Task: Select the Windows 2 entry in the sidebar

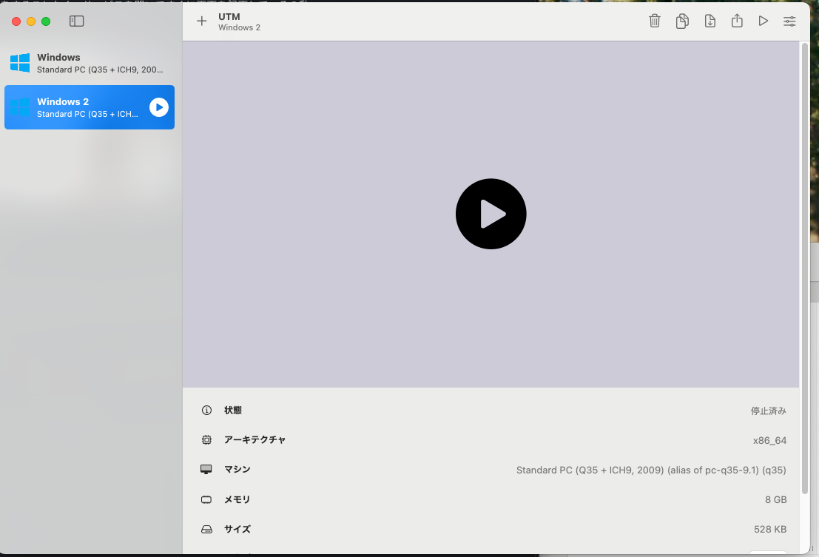Action: click(90, 107)
